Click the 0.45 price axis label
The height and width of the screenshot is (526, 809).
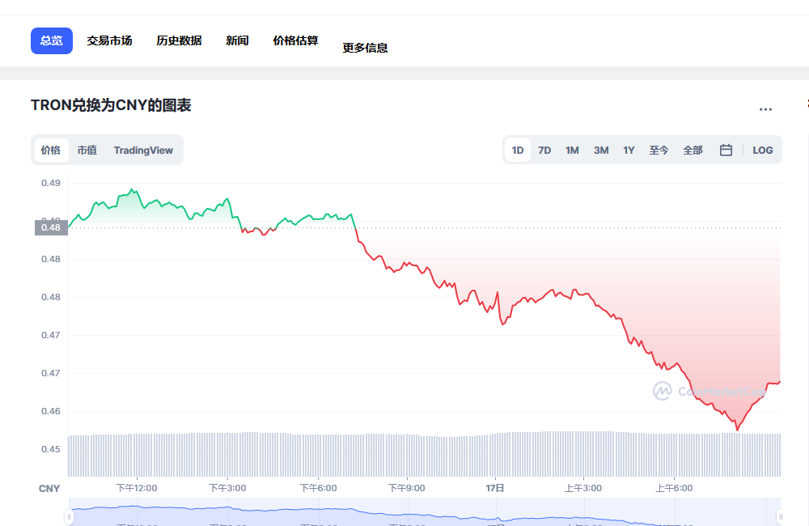coord(50,449)
